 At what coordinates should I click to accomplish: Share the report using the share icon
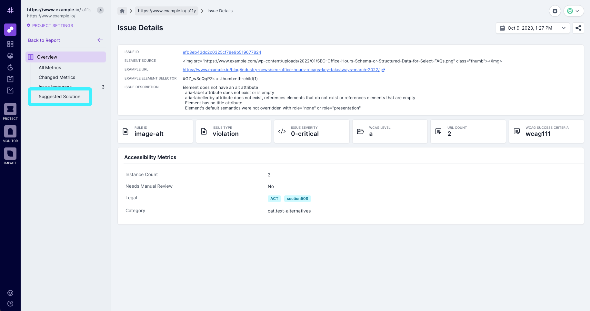[x=578, y=28]
